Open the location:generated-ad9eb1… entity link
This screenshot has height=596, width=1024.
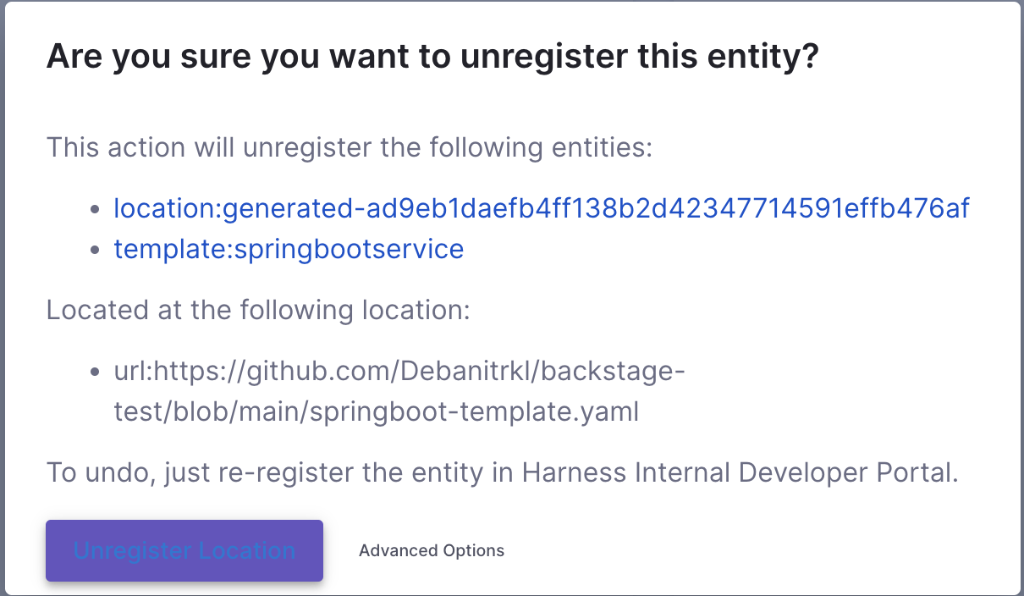coord(542,207)
